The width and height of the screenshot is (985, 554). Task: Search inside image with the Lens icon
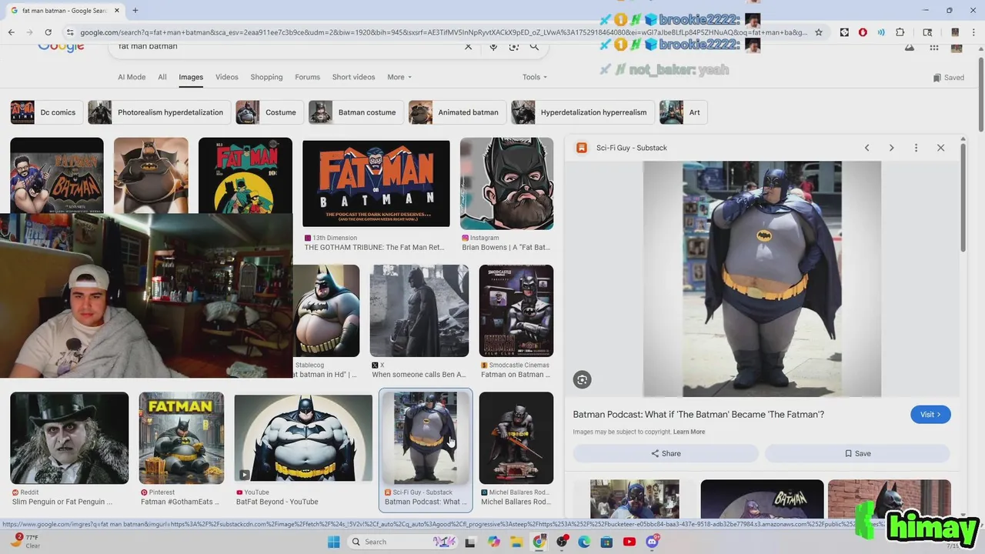[x=582, y=379]
